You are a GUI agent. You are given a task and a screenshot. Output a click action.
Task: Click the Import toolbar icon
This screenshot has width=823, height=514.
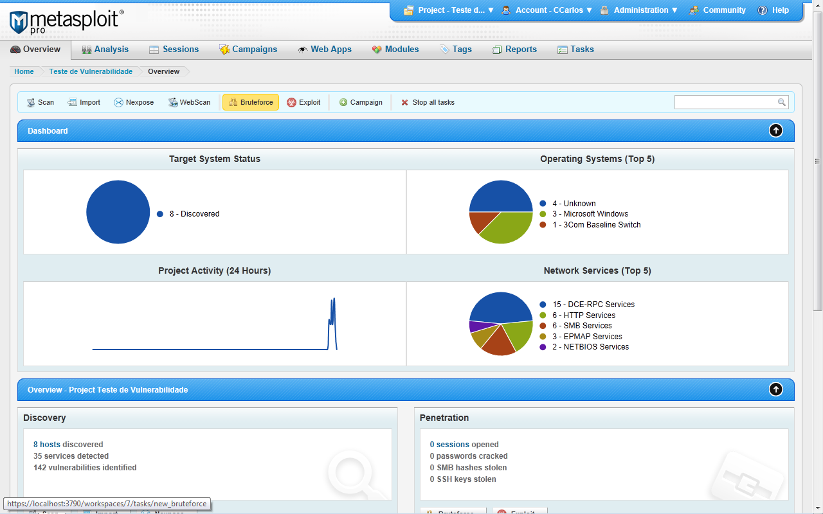[x=72, y=102]
